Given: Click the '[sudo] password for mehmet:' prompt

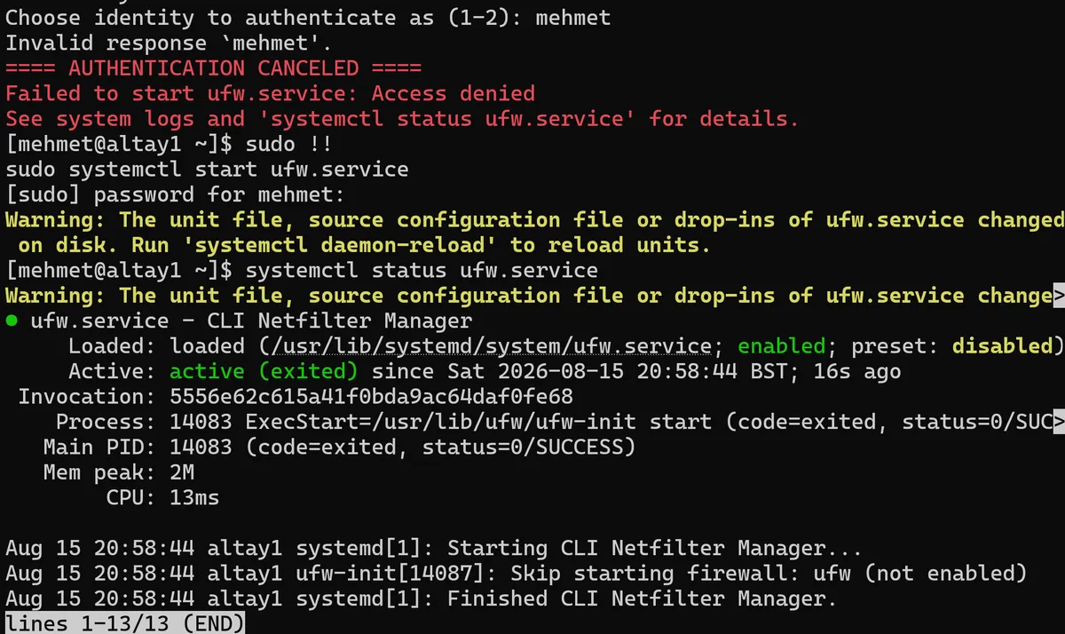Looking at the screenshot, I should [175, 194].
